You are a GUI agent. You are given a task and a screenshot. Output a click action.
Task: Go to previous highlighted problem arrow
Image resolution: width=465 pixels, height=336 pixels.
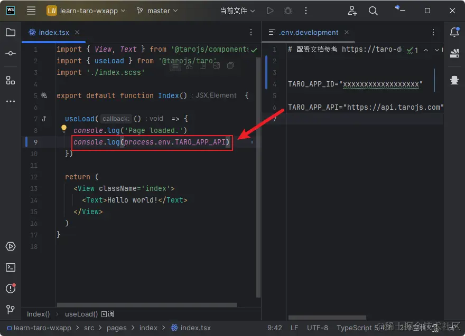pyautogui.click(x=426, y=50)
